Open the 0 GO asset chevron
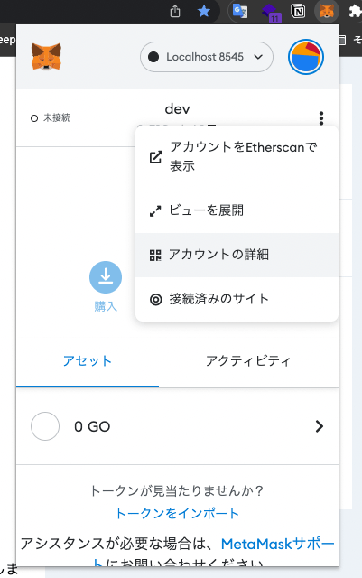 pos(320,426)
